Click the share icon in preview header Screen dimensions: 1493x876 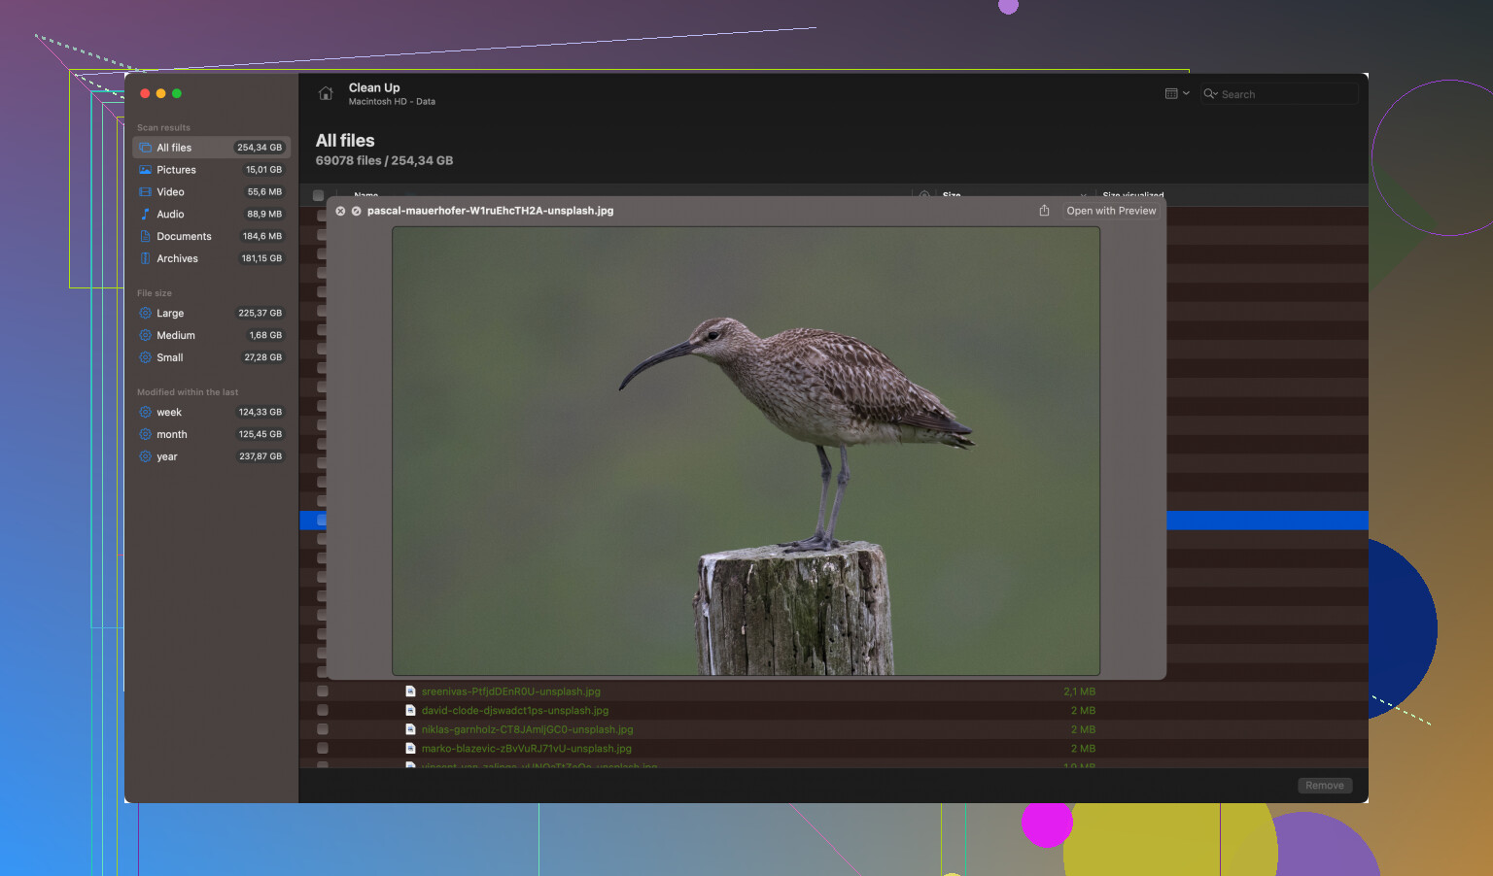coord(1044,211)
